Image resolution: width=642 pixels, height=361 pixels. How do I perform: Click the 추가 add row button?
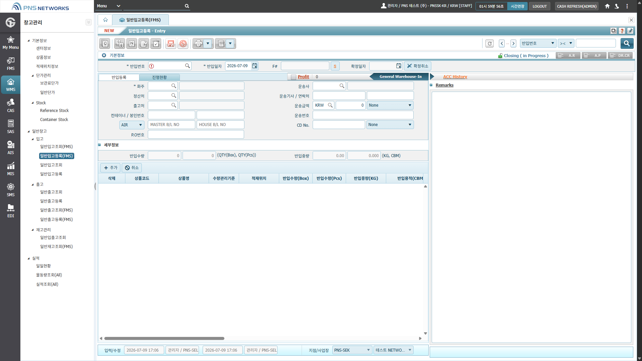click(111, 168)
